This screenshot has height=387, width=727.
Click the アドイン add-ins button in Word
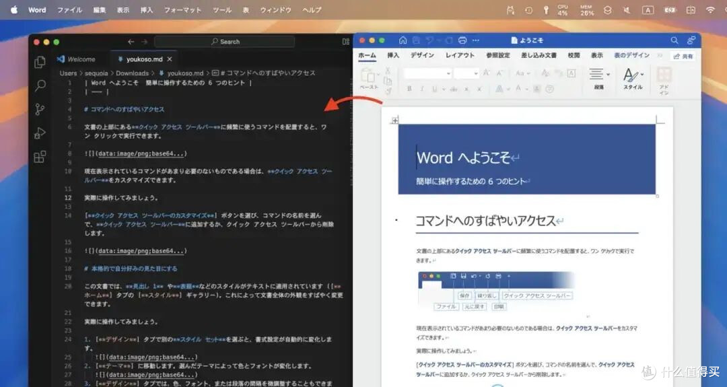click(x=664, y=80)
